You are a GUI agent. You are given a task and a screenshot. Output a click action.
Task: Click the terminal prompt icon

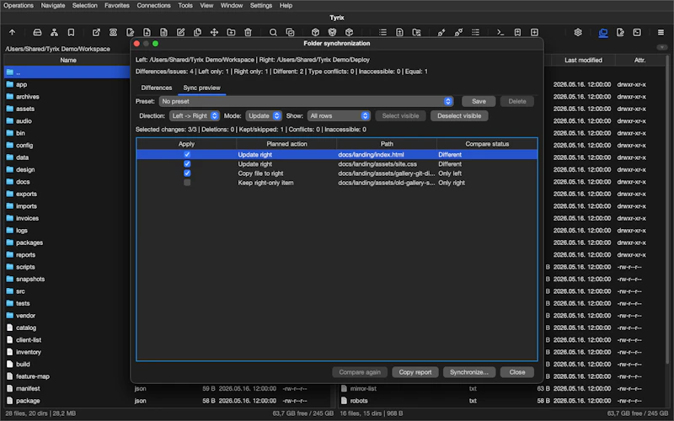(500, 32)
